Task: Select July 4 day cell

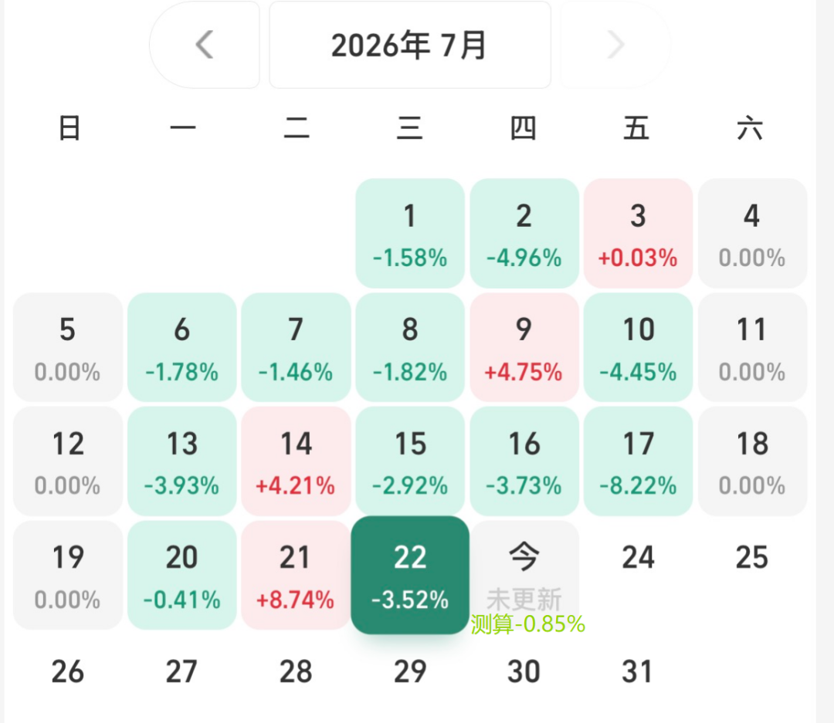Action: [753, 233]
